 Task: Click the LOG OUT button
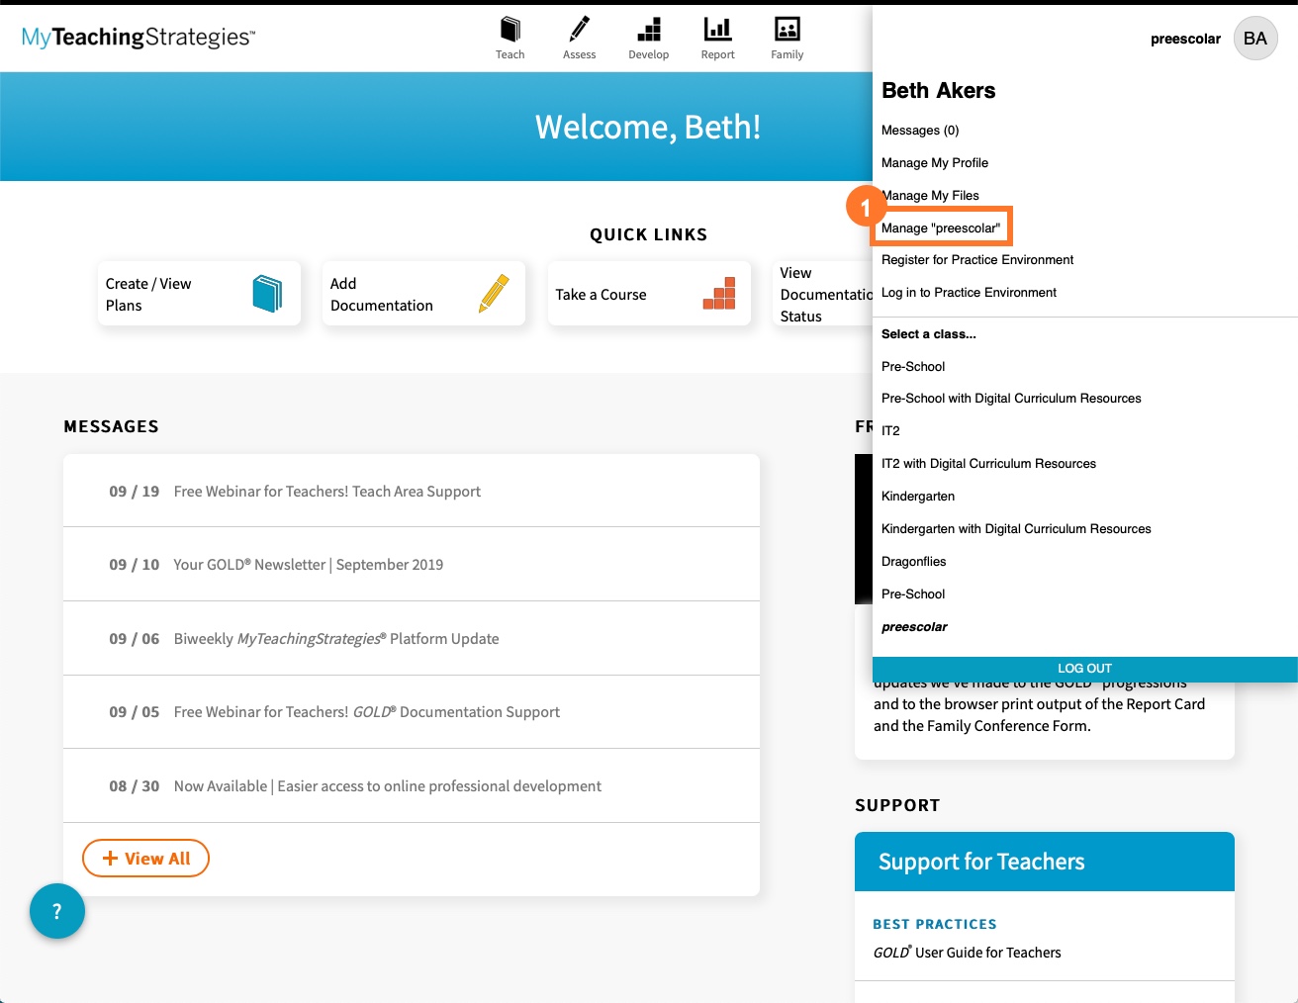pos(1084,669)
